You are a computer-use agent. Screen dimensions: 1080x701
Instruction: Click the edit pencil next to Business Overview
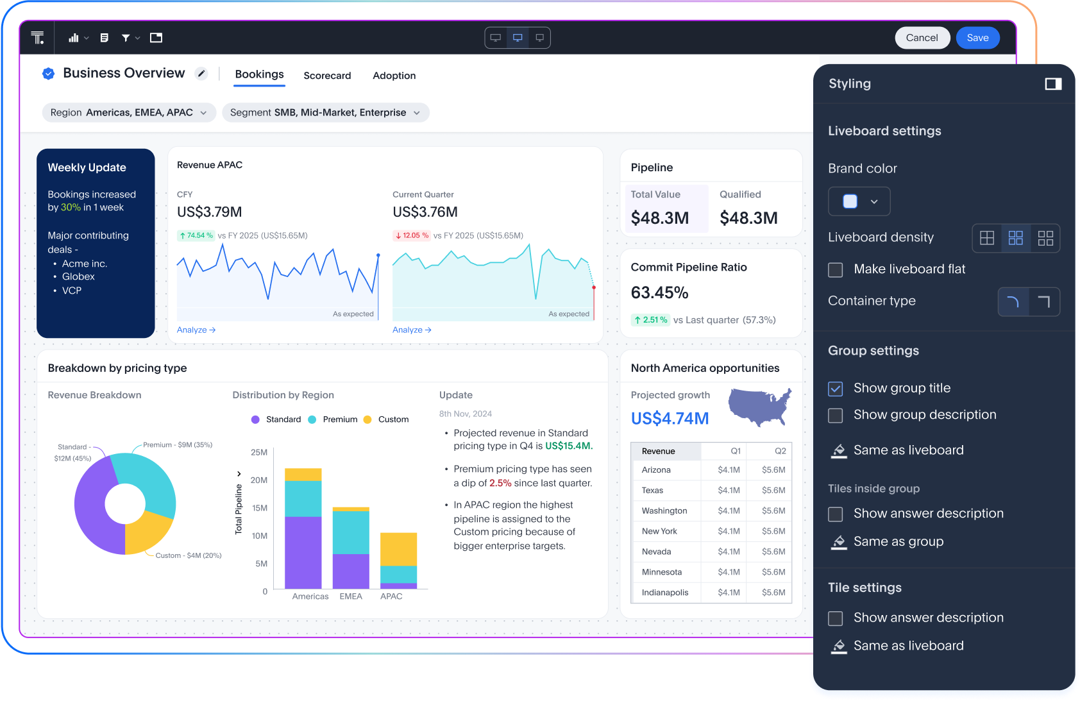(x=201, y=74)
